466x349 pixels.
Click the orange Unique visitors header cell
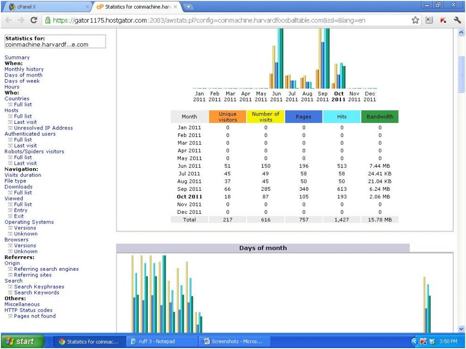pyautogui.click(x=227, y=117)
